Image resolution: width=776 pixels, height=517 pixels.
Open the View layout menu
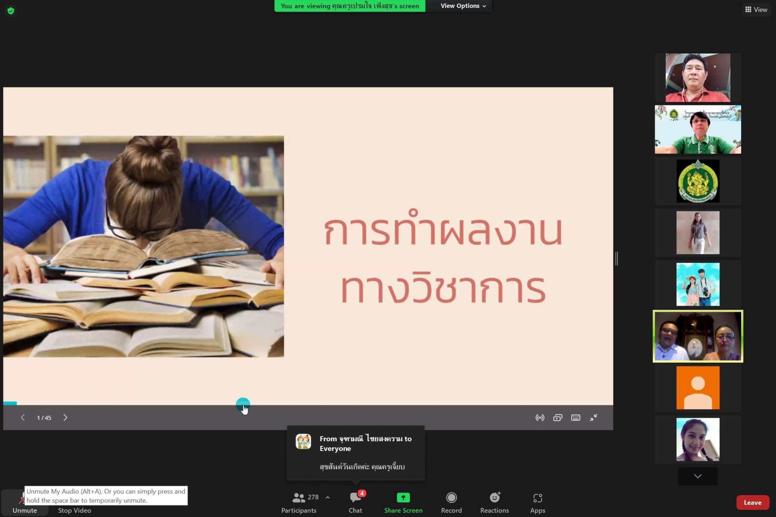(x=756, y=9)
